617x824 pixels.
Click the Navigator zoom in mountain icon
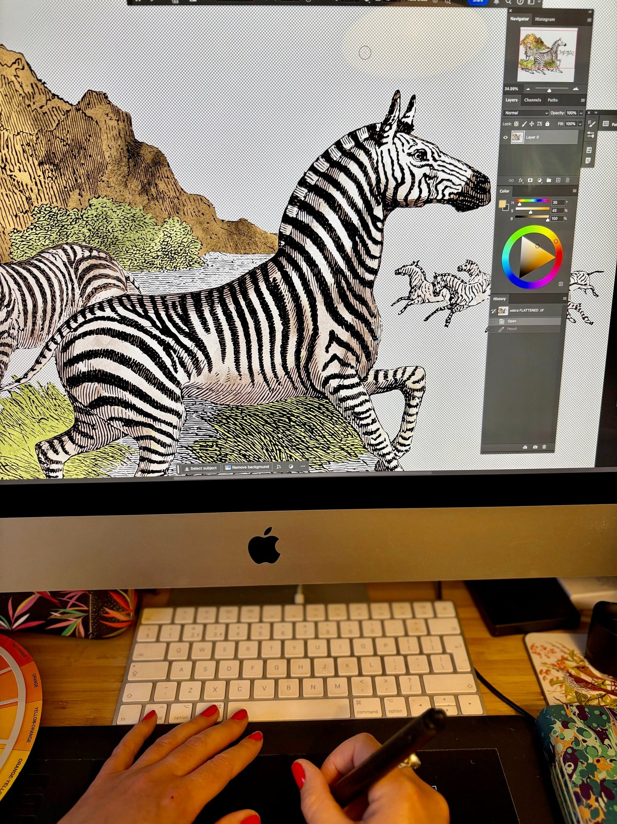coord(576,89)
